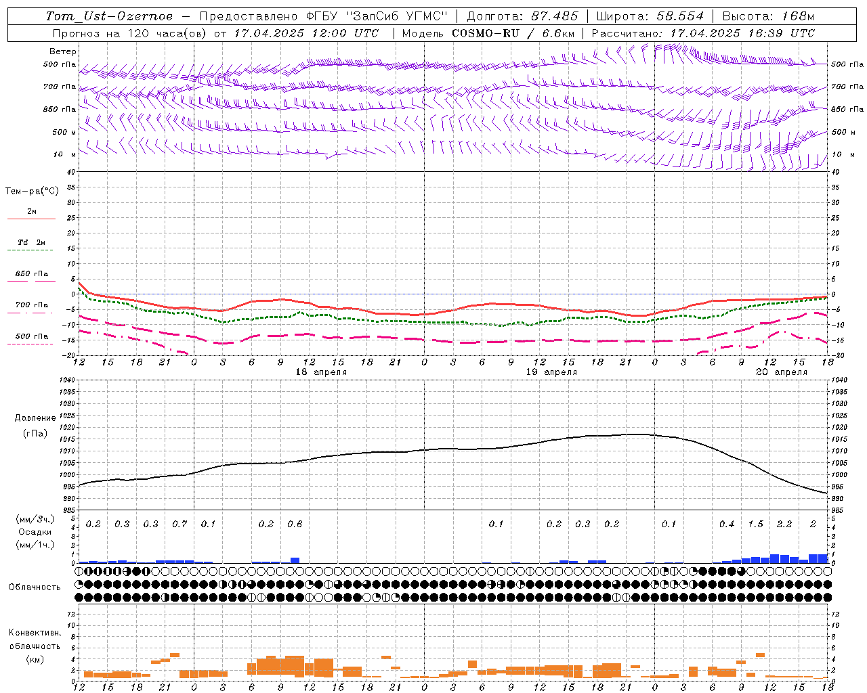Screen dimensions: 867x693
Task: Click 'Предоставлено ФГБУ "ЗапСиб УГМС"' provider text
Action: click(x=324, y=16)
